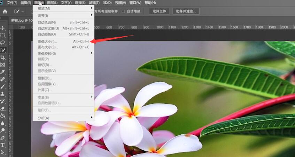
Task: Choose 图像大小(I)... menu entry
Action: pos(64,42)
